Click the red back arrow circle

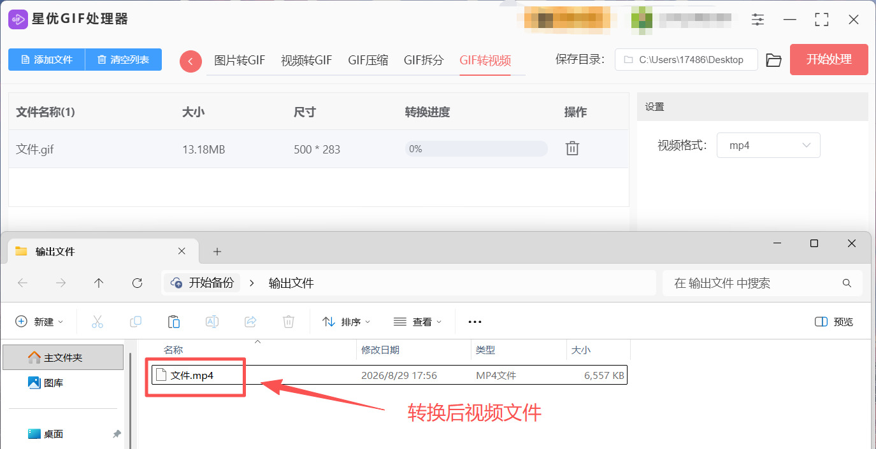tap(190, 61)
